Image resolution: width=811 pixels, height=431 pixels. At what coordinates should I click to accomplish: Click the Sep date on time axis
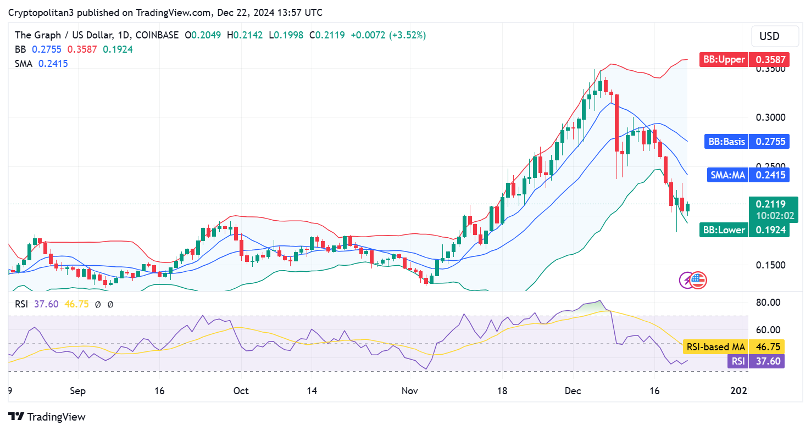77,391
